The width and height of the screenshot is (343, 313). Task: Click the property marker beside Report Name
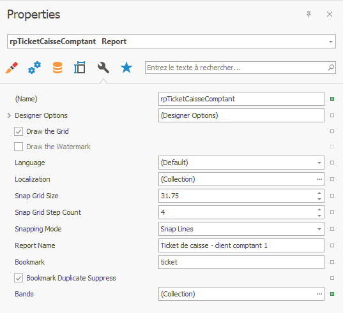click(332, 245)
